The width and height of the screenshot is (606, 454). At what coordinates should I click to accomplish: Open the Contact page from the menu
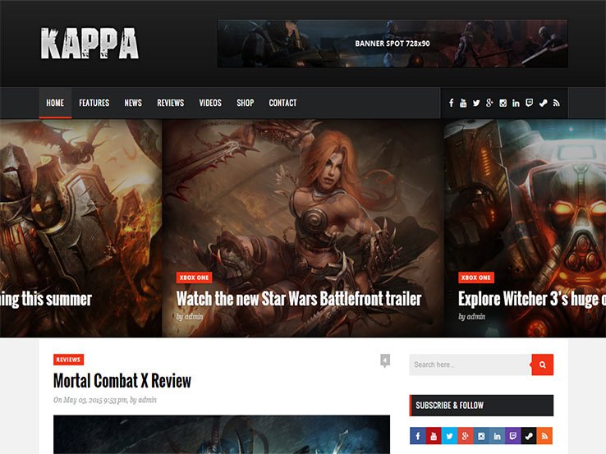[282, 103]
